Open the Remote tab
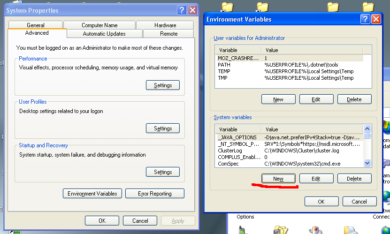Screen dimensions: 390x234 [168, 34]
